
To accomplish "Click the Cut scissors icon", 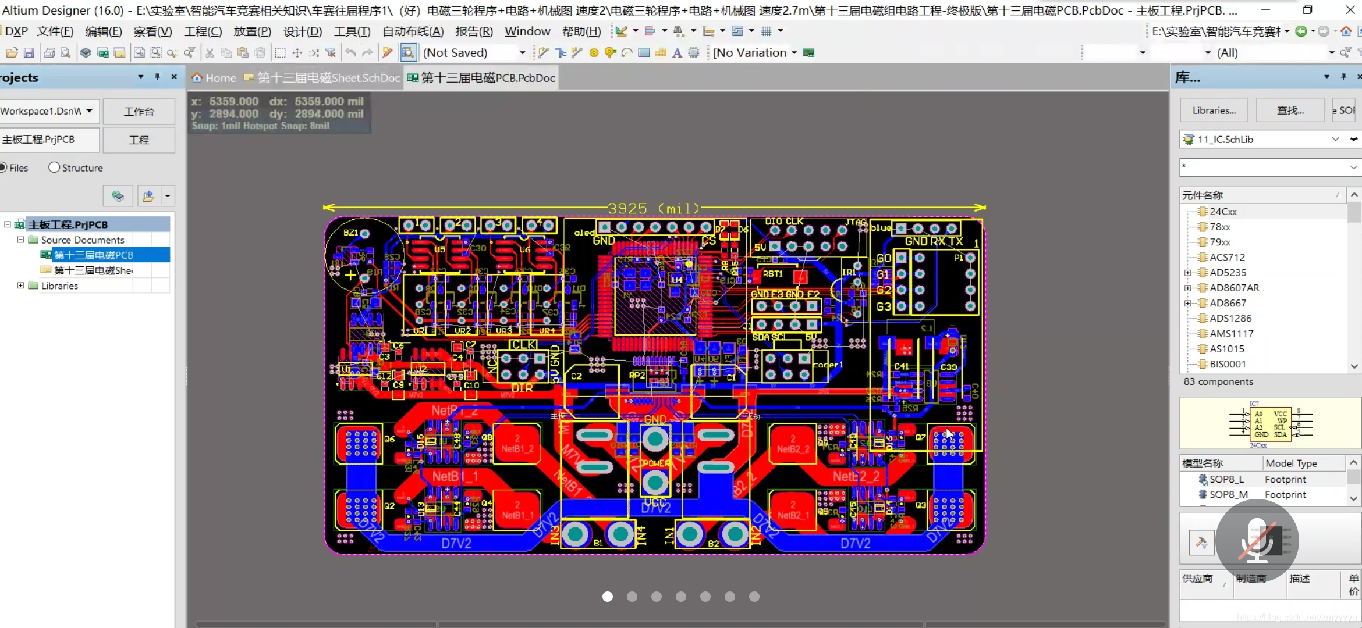I will [x=210, y=53].
